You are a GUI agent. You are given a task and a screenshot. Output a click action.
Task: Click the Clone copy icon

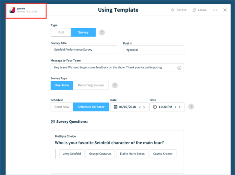[x=194, y=10]
